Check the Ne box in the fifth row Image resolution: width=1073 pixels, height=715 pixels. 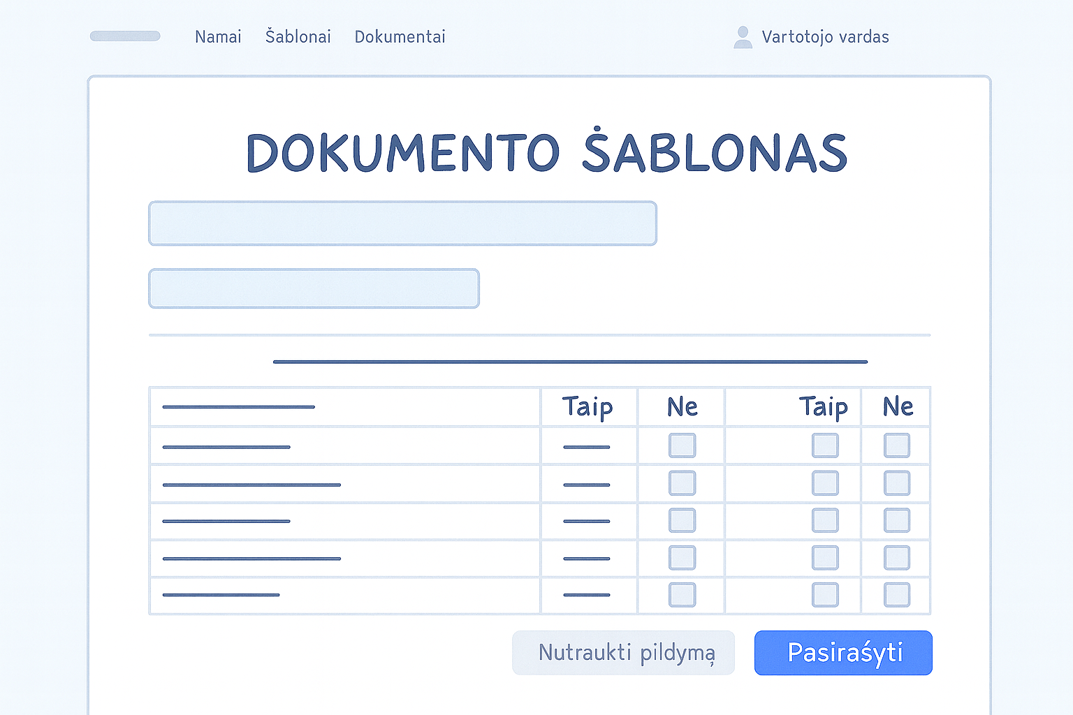pyautogui.click(x=682, y=594)
